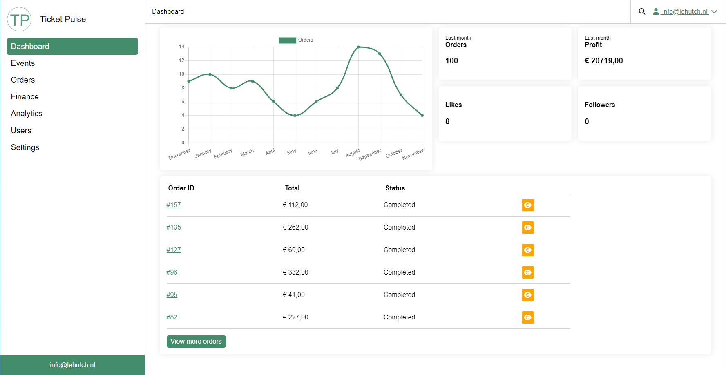The image size is (726, 375).
Task: Open Settings from the sidebar
Action: point(25,147)
